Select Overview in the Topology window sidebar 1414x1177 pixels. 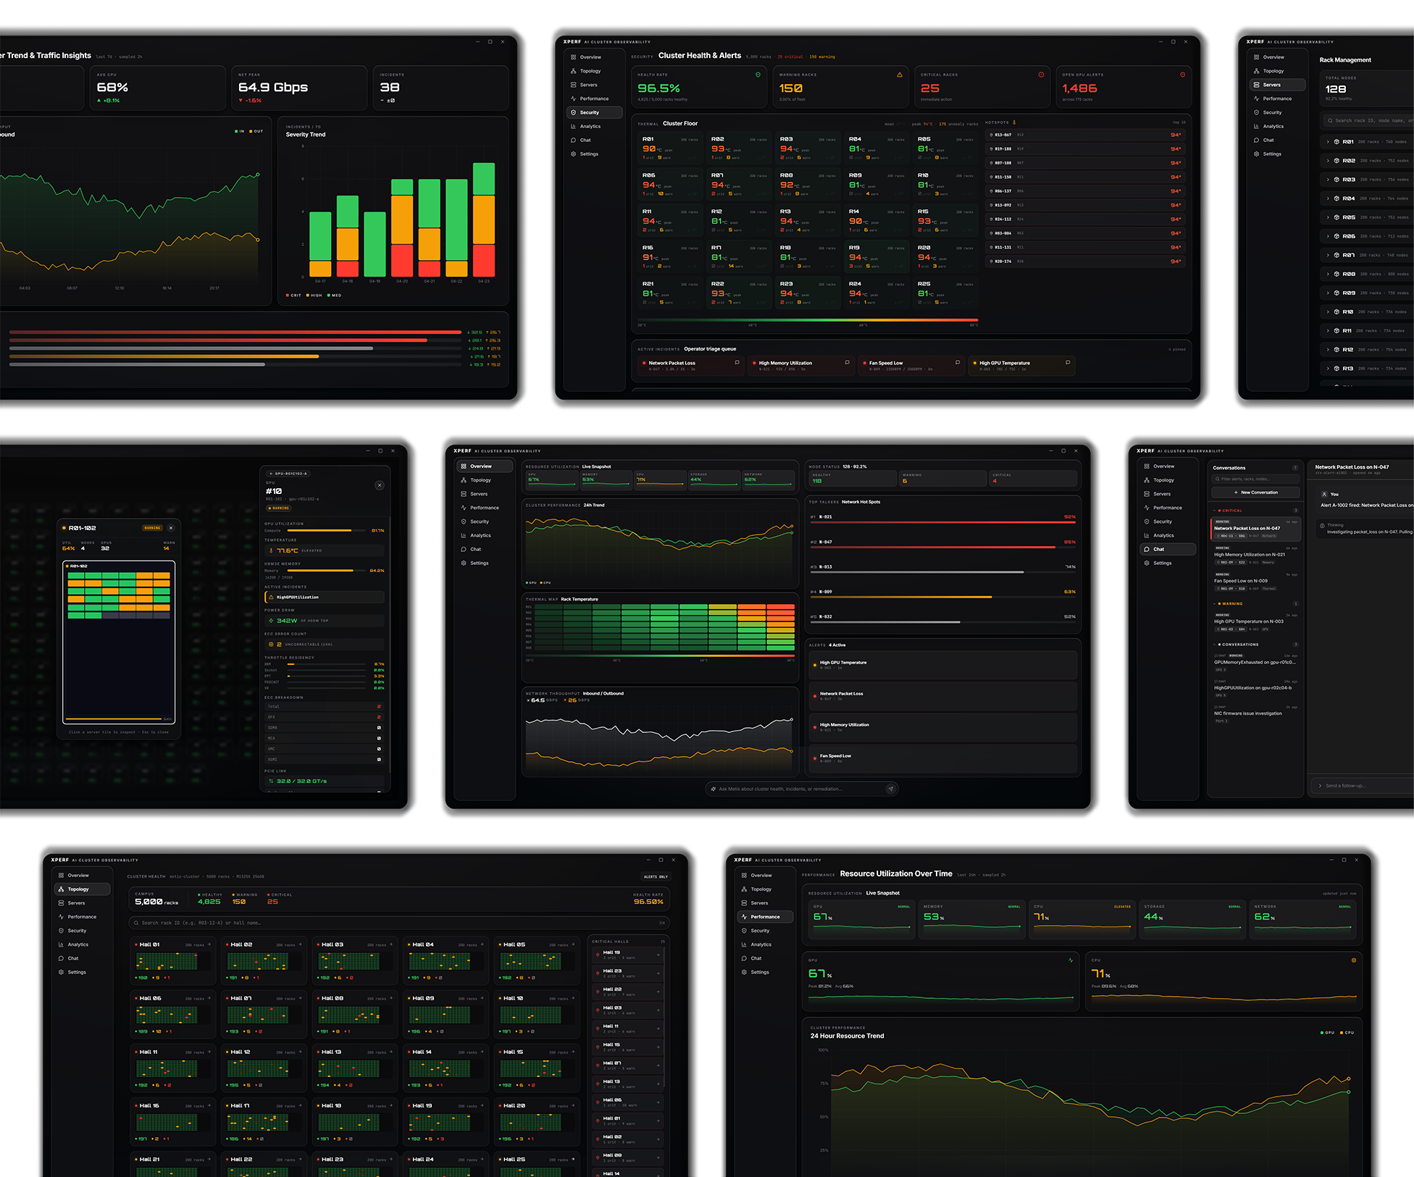point(83,875)
